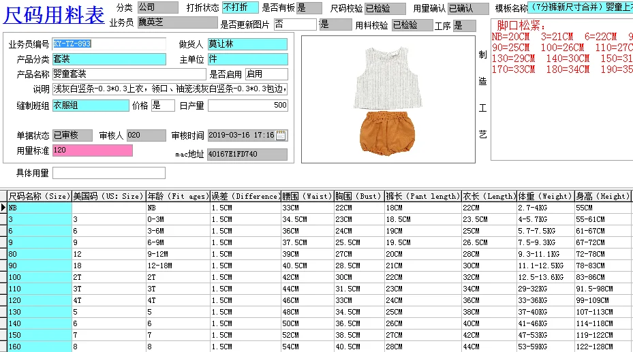This screenshot has width=633, height=352.
Task: Click the empty 具体用量 input field
Action: point(109,173)
